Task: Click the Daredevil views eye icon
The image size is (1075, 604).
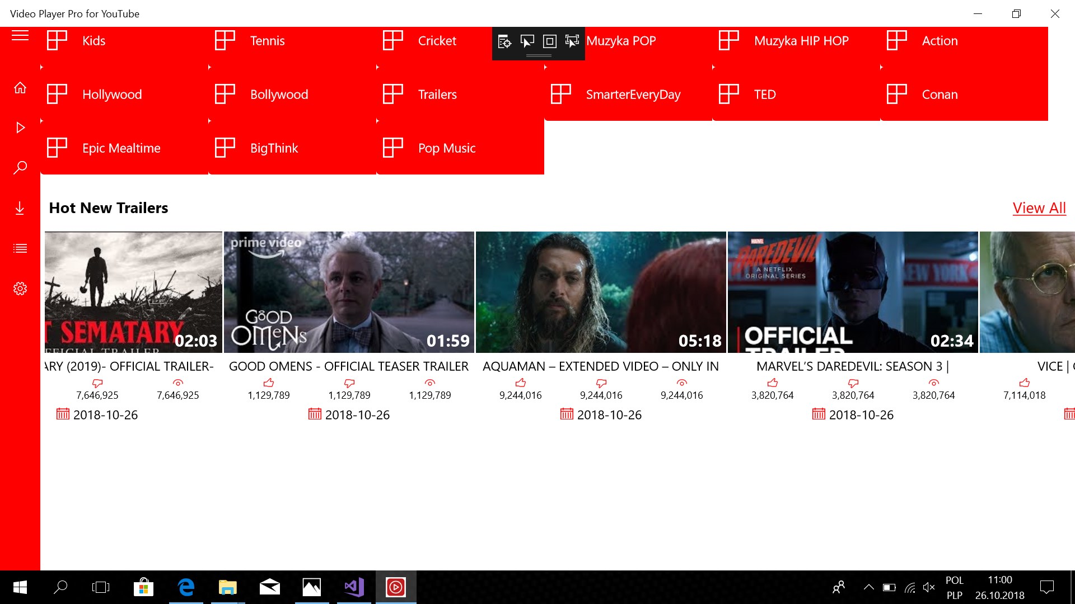Action: [x=933, y=383]
